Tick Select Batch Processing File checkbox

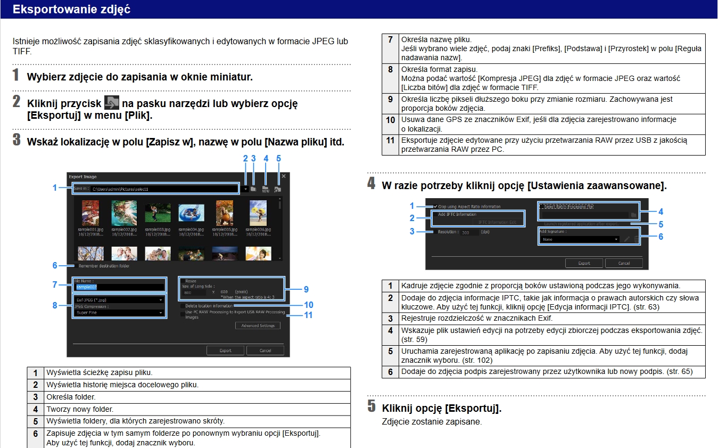541,206
